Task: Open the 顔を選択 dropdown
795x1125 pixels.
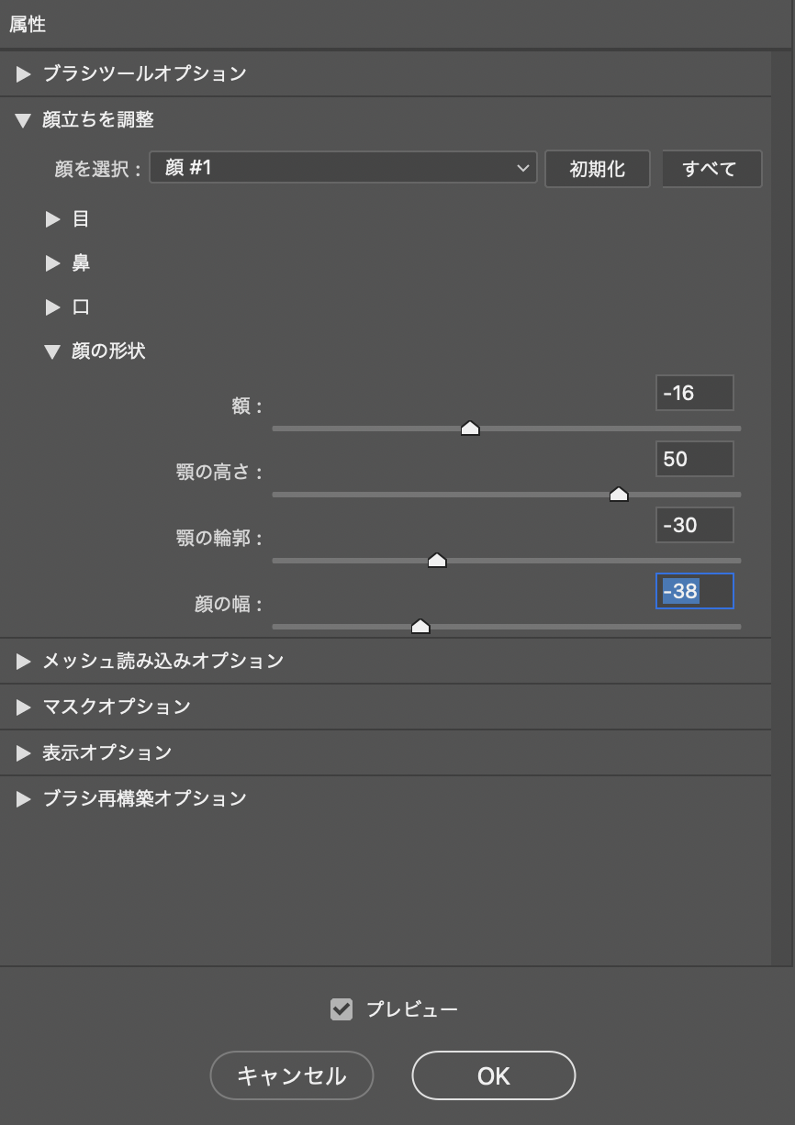Action: (342, 168)
